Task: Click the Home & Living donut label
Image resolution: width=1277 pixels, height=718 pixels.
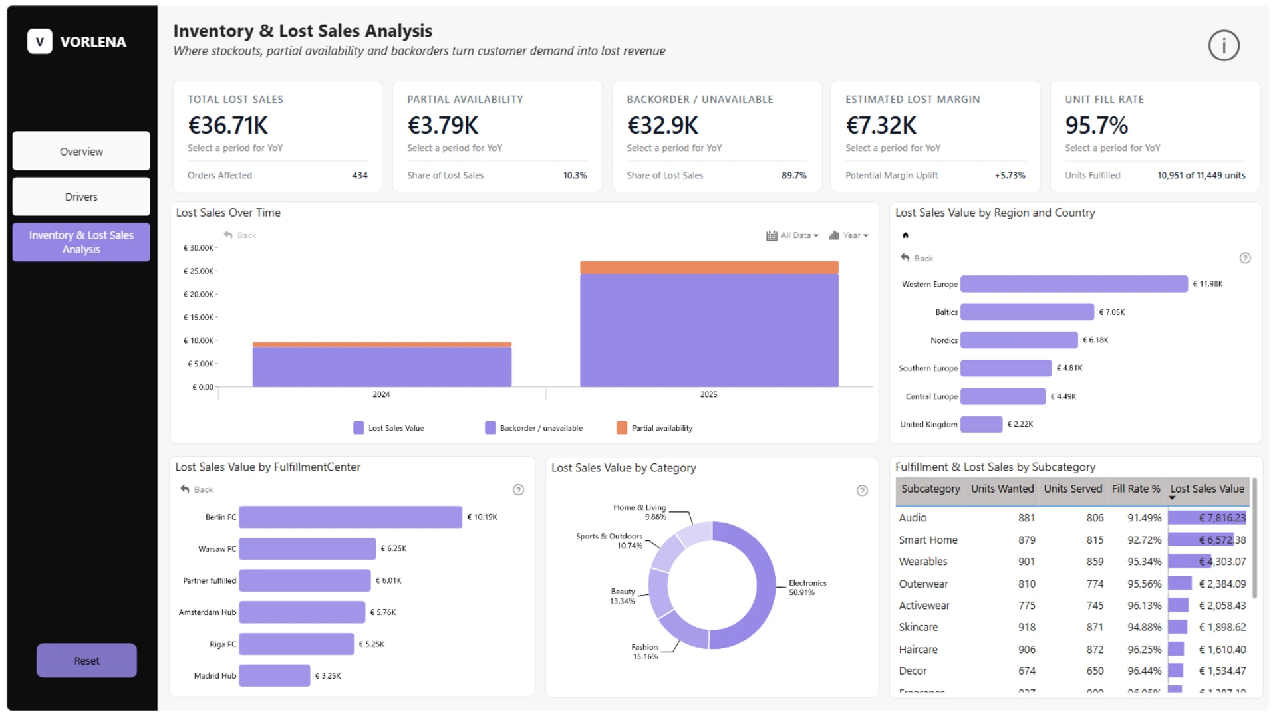Action: (640, 512)
